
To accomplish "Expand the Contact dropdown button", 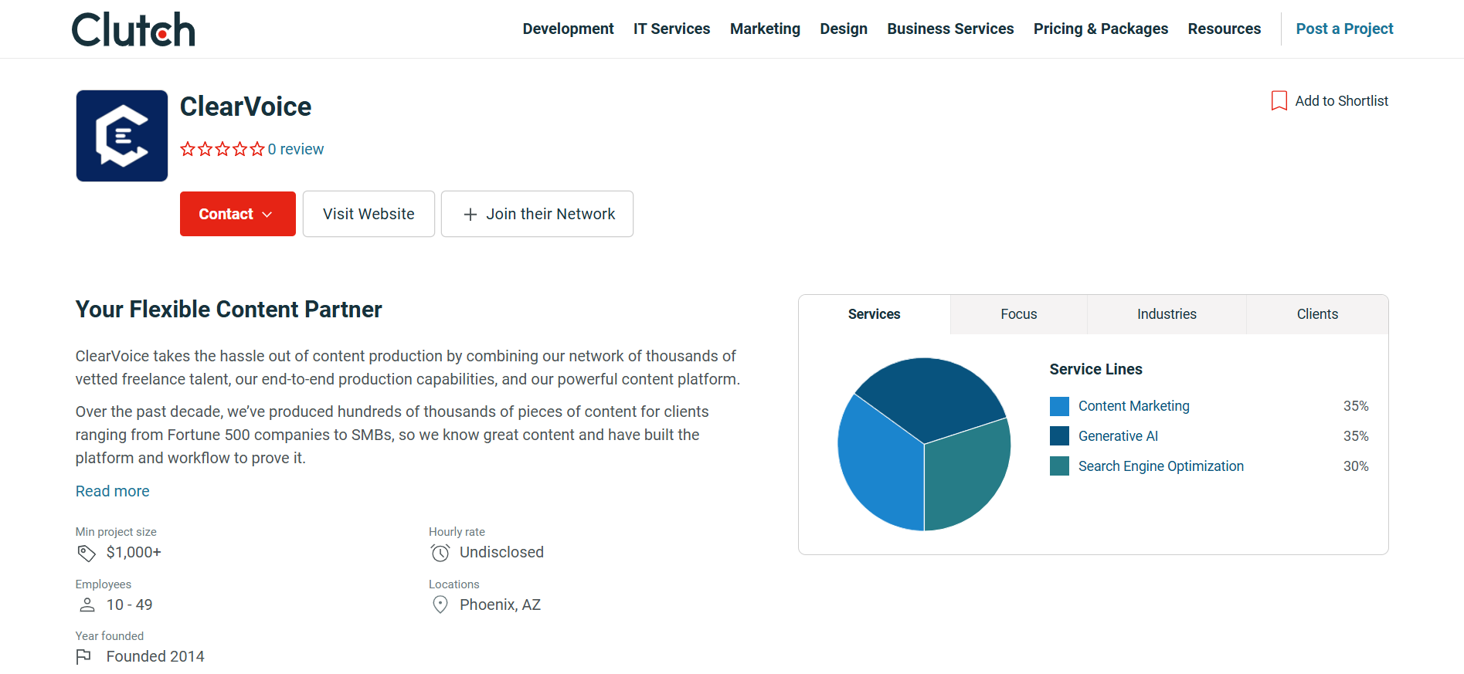I will click(237, 214).
